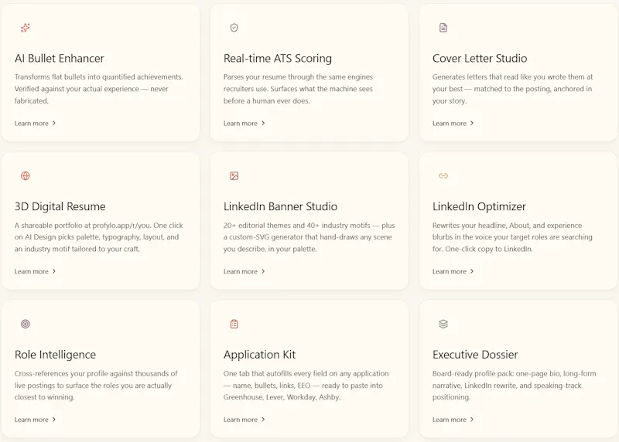Click the globe icon on 3D Digital Resume card

click(26, 176)
